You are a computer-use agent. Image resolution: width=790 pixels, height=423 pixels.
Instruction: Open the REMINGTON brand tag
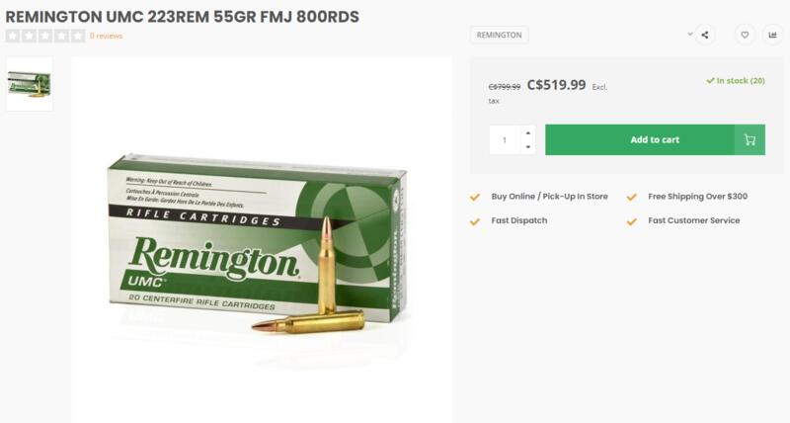tap(500, 35)
